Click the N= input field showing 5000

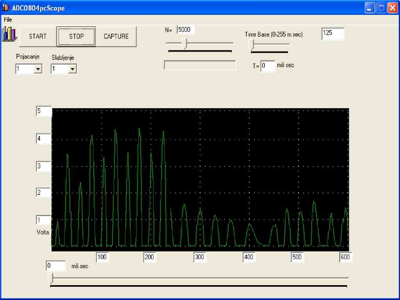coord(186,30)
